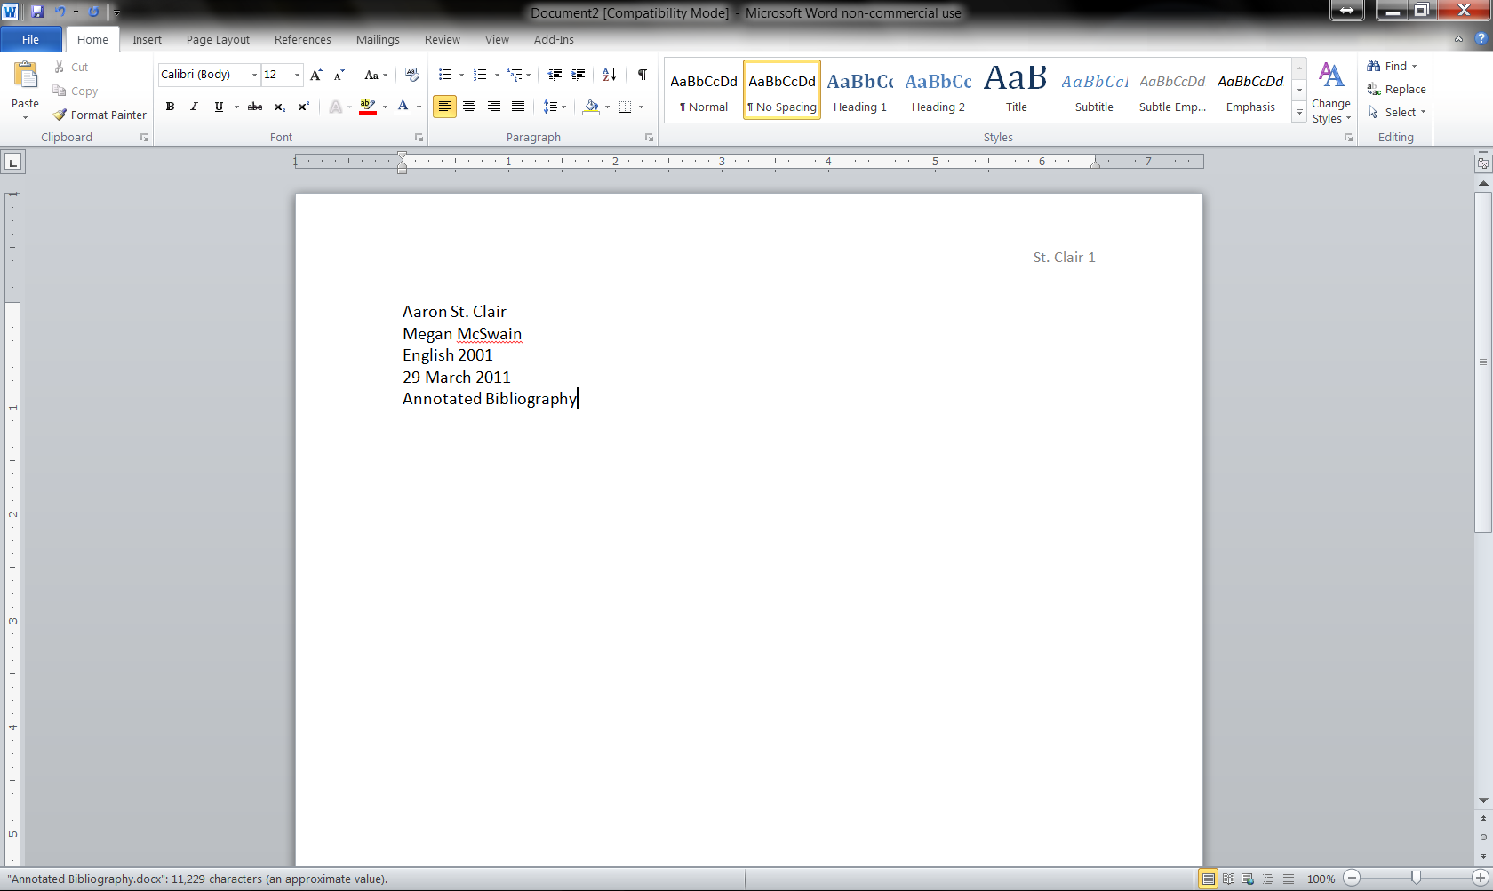1493x891 pixels.
Task: Switch to Outline view in status bar
Action: (1268, 879)
